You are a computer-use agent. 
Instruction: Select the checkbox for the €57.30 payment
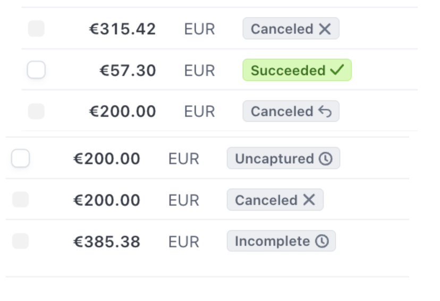coord(36,70)
